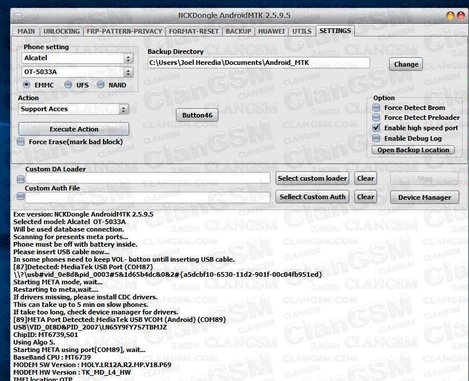Click Select custom loader button
Screen dimensions: 469x381
tap(312, 178)
